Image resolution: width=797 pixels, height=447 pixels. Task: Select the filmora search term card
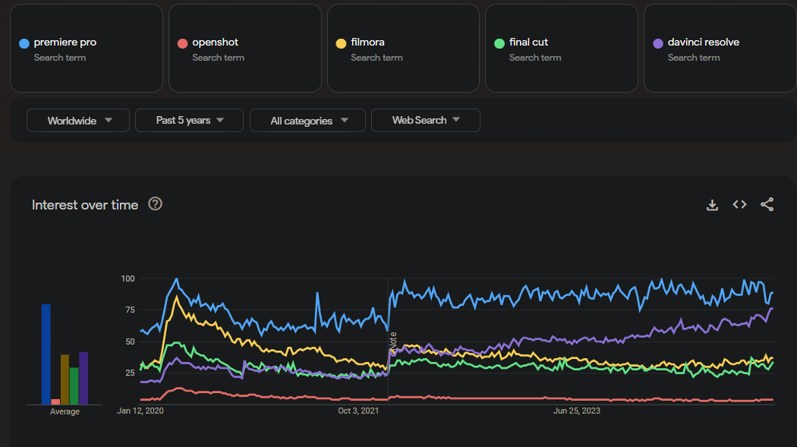point(403,49)
